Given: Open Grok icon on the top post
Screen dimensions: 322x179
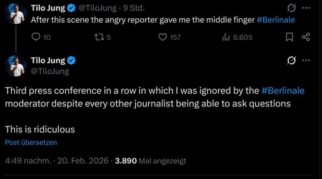Looking at the screenshot, I should (291, 8).
